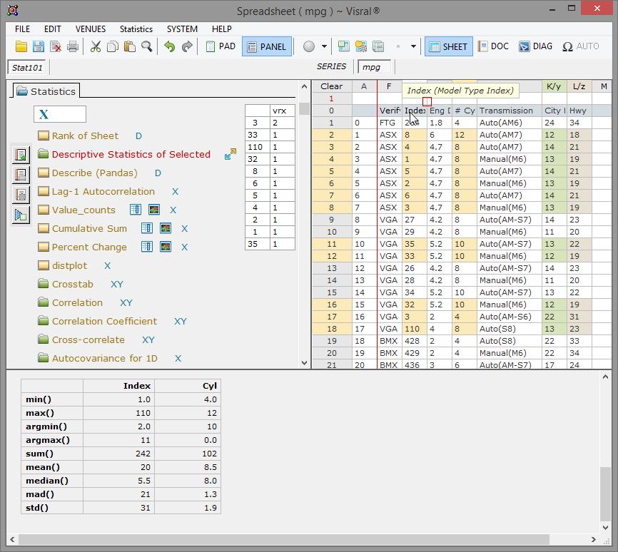The width and height of the screenshot is (618, 552).
Task: Open the VENUES menu
Action: point(91,29)
